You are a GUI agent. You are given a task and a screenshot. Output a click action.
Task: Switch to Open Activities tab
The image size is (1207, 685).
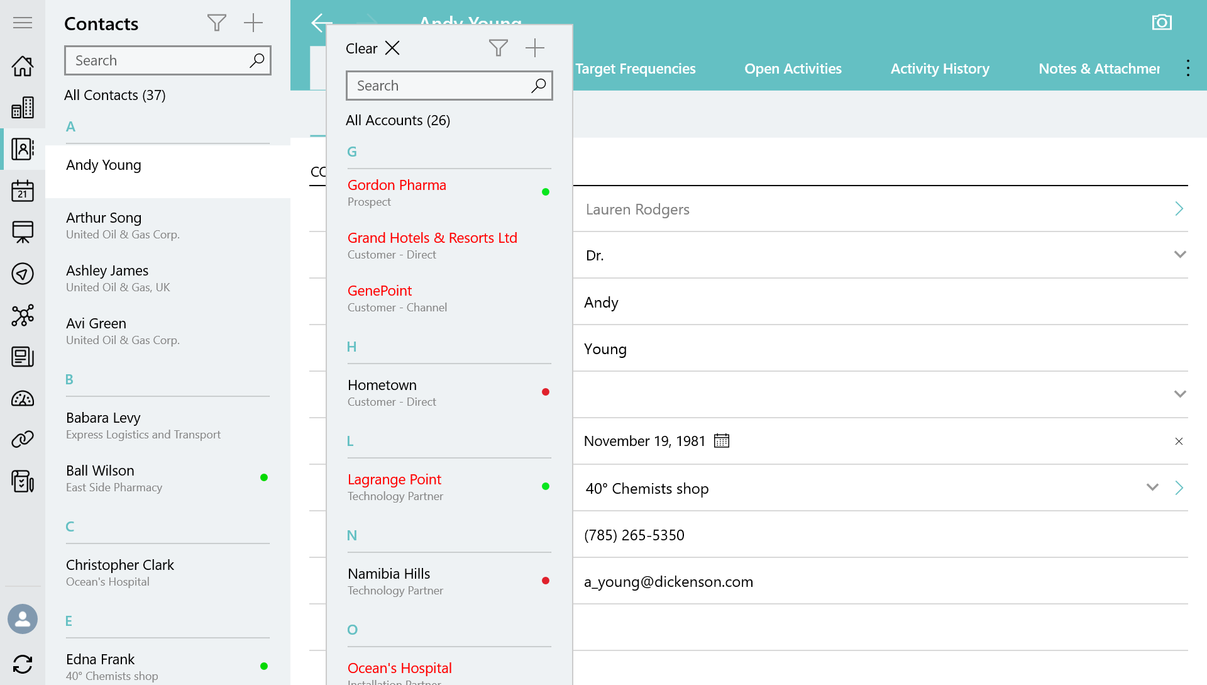pyautogui.click(x=793, y=69)
